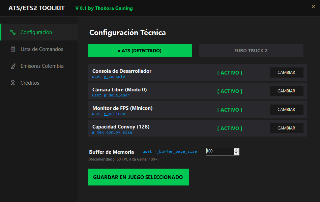320x202 pixels.
Task: Toggle Capacidad Convoy (128) state
Action: 286,128
